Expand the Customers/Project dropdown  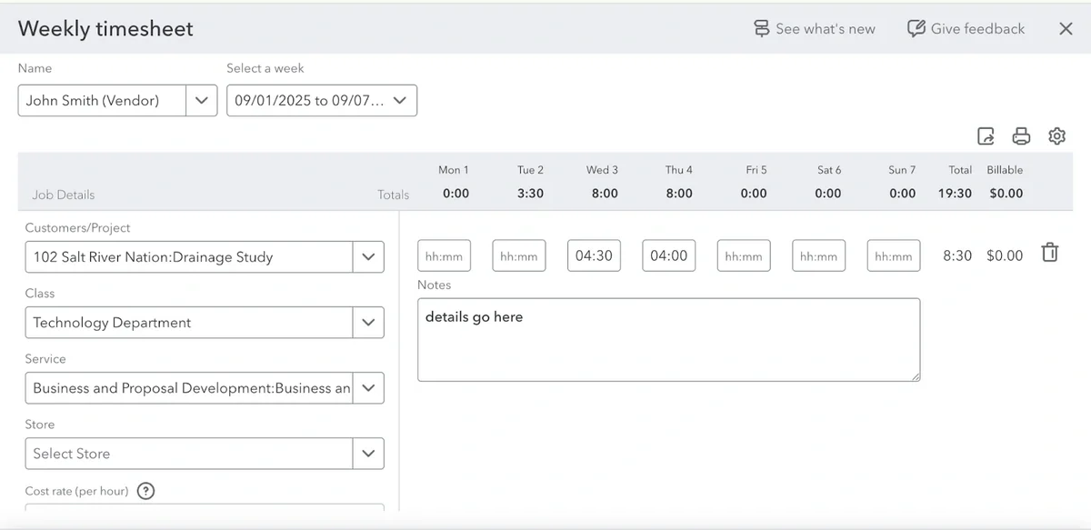pos(367,257)
